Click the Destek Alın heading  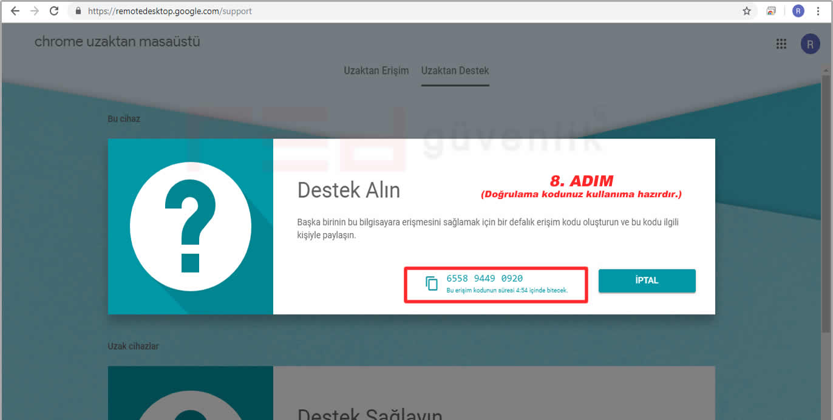click(x=348, y=191)
